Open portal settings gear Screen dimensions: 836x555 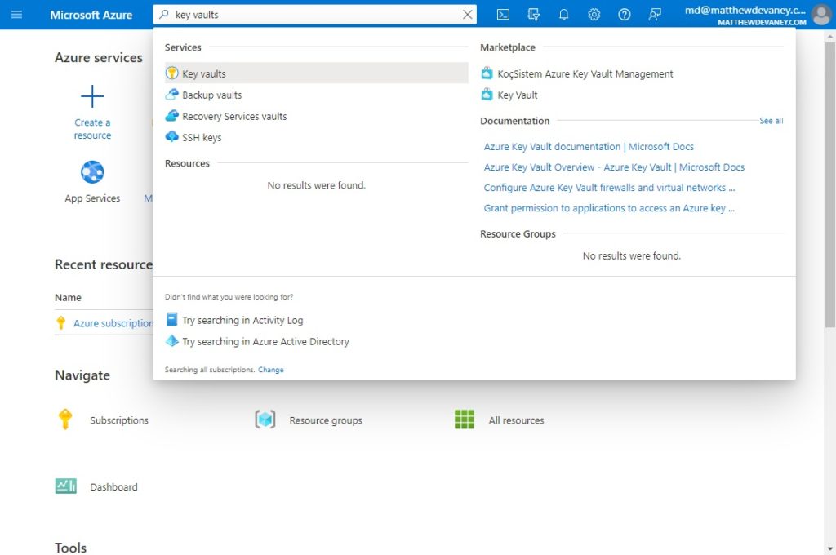point(594,15)
